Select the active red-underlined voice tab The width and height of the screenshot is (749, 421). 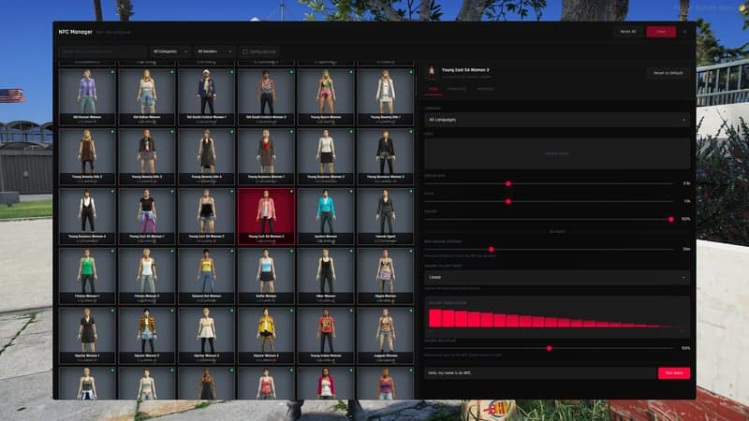[x=433, y=89]
